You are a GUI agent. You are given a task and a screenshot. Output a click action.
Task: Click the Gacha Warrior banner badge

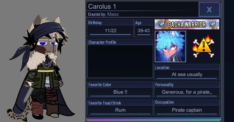187,24
